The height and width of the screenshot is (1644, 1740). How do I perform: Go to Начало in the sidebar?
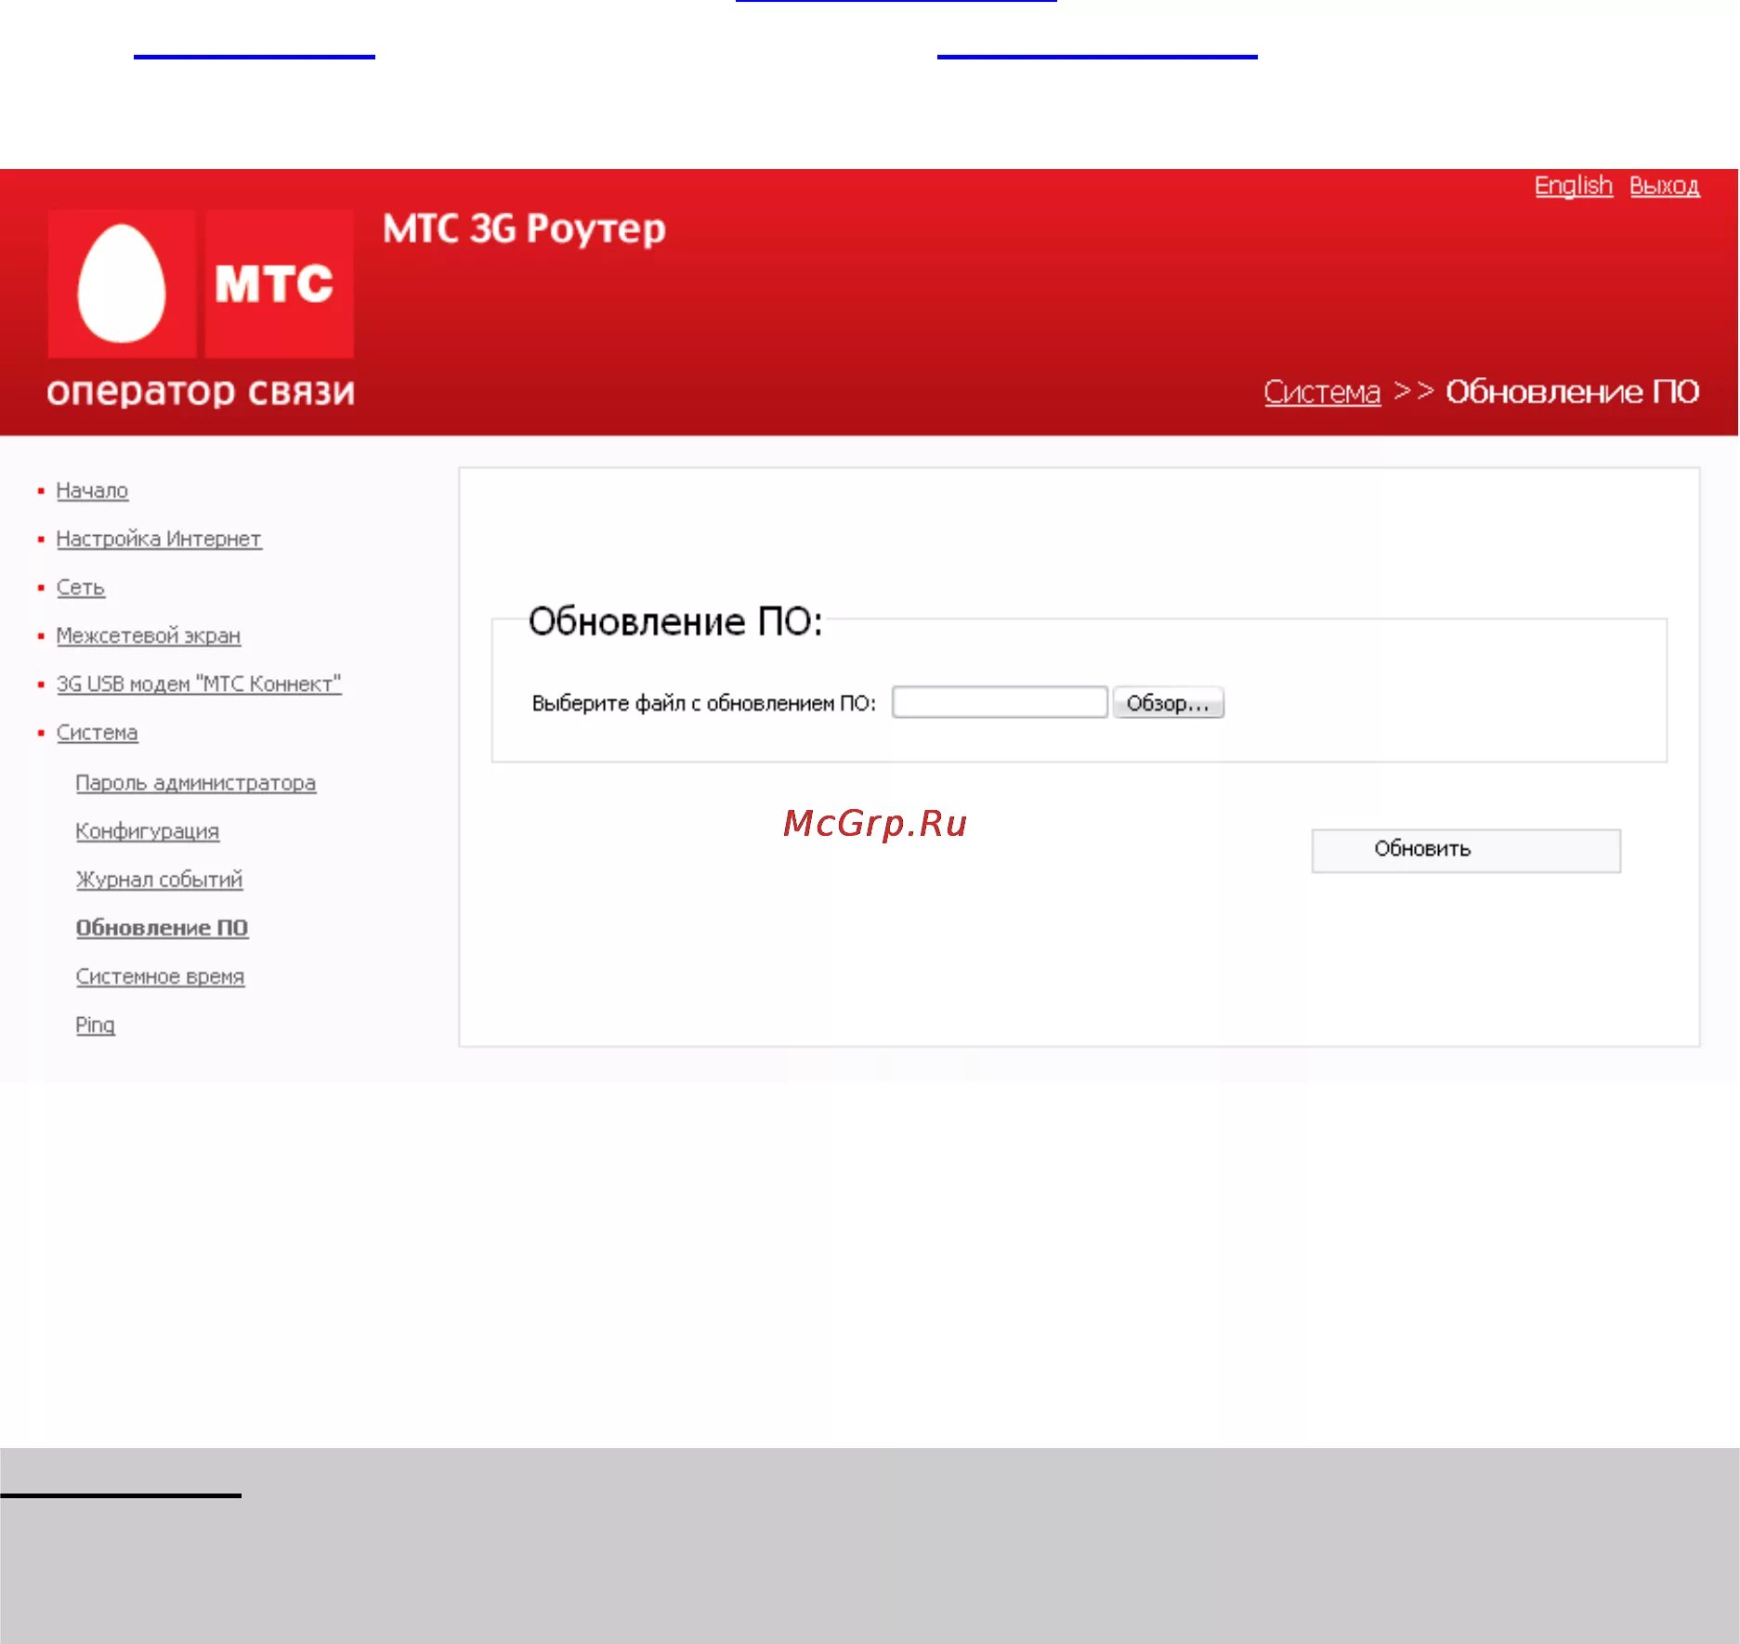click(x=92, y=490)
